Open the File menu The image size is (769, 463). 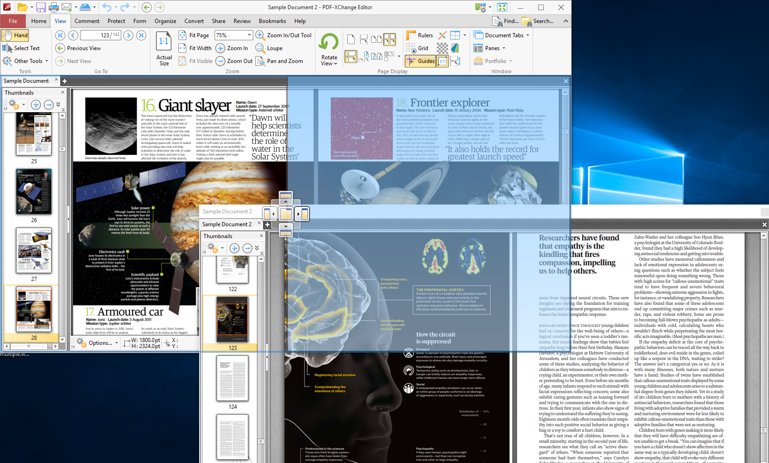(x=13, y=21)
